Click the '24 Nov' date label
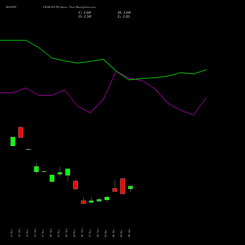The image size is (245, 245). coord(66,233)
